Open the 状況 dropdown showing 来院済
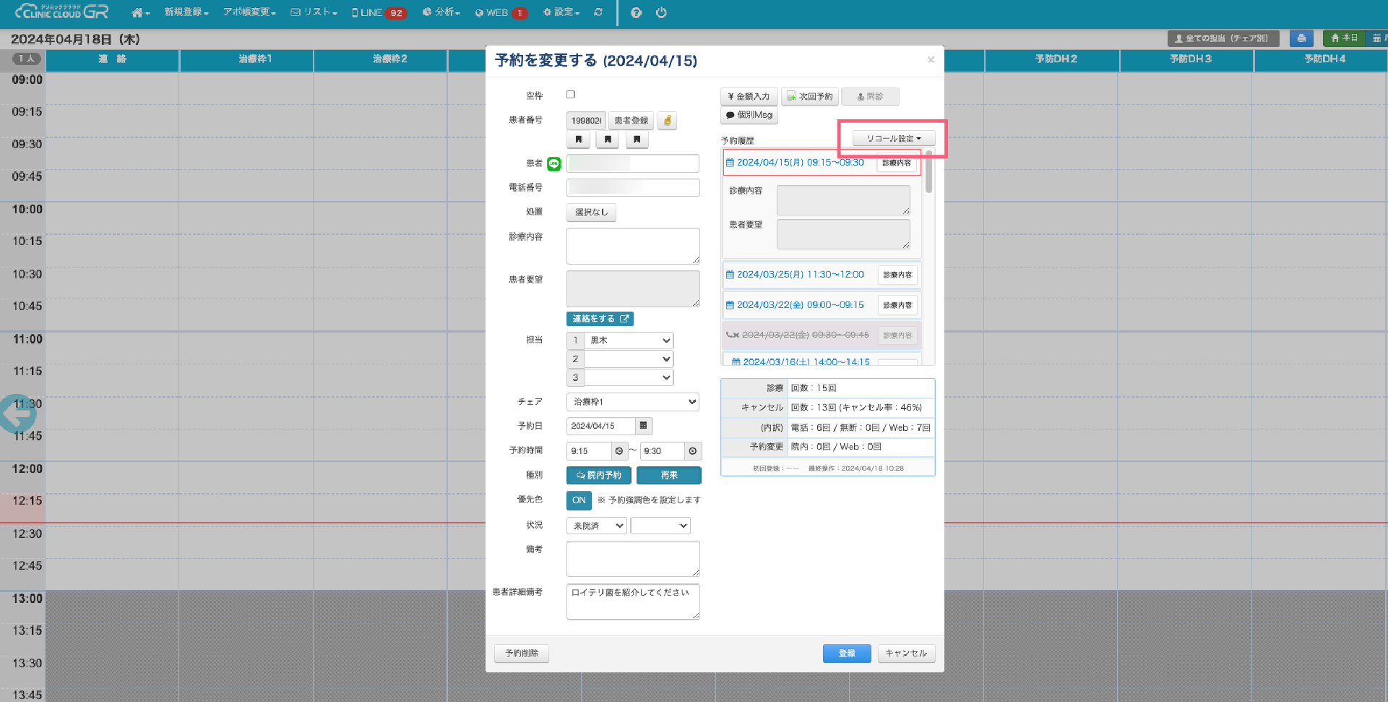 [x=596, y=526]
